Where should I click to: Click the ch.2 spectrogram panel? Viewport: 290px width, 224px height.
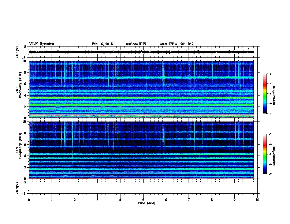141,150
